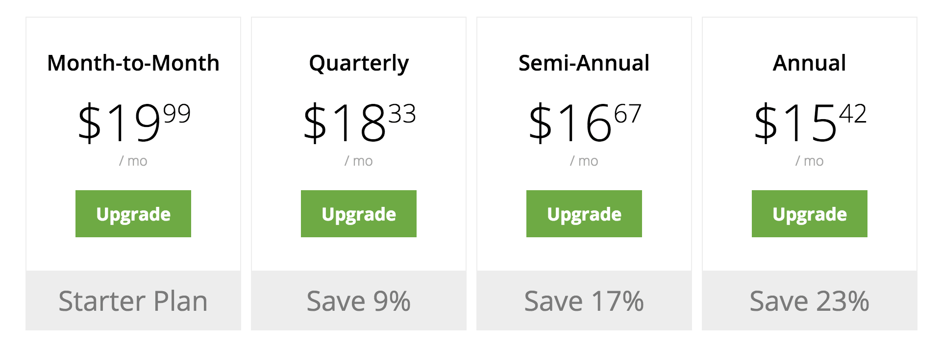The image size is (941, 350).
Task: Click "/ mo" text under $16.67
Action: coord(584,161)
